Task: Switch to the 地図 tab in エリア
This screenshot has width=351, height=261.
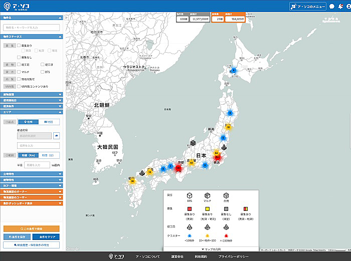Action: (48, 121)
